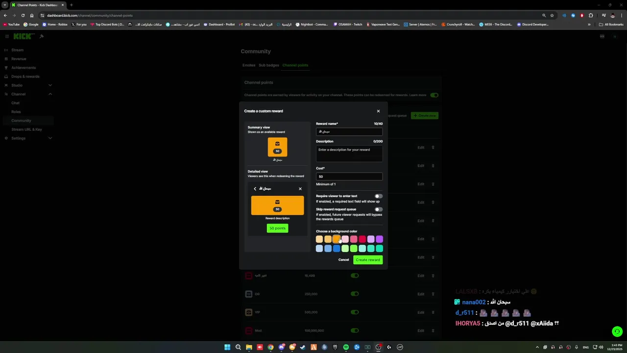Open Chat under Channel in sidebar
Viewport: 627px width, 353px height.
tap(16, 103)
